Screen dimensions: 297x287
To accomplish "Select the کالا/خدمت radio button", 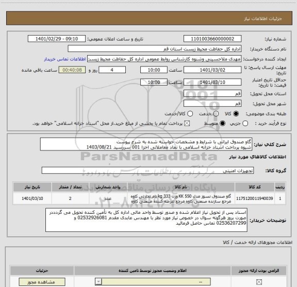I will coord(190,113).
